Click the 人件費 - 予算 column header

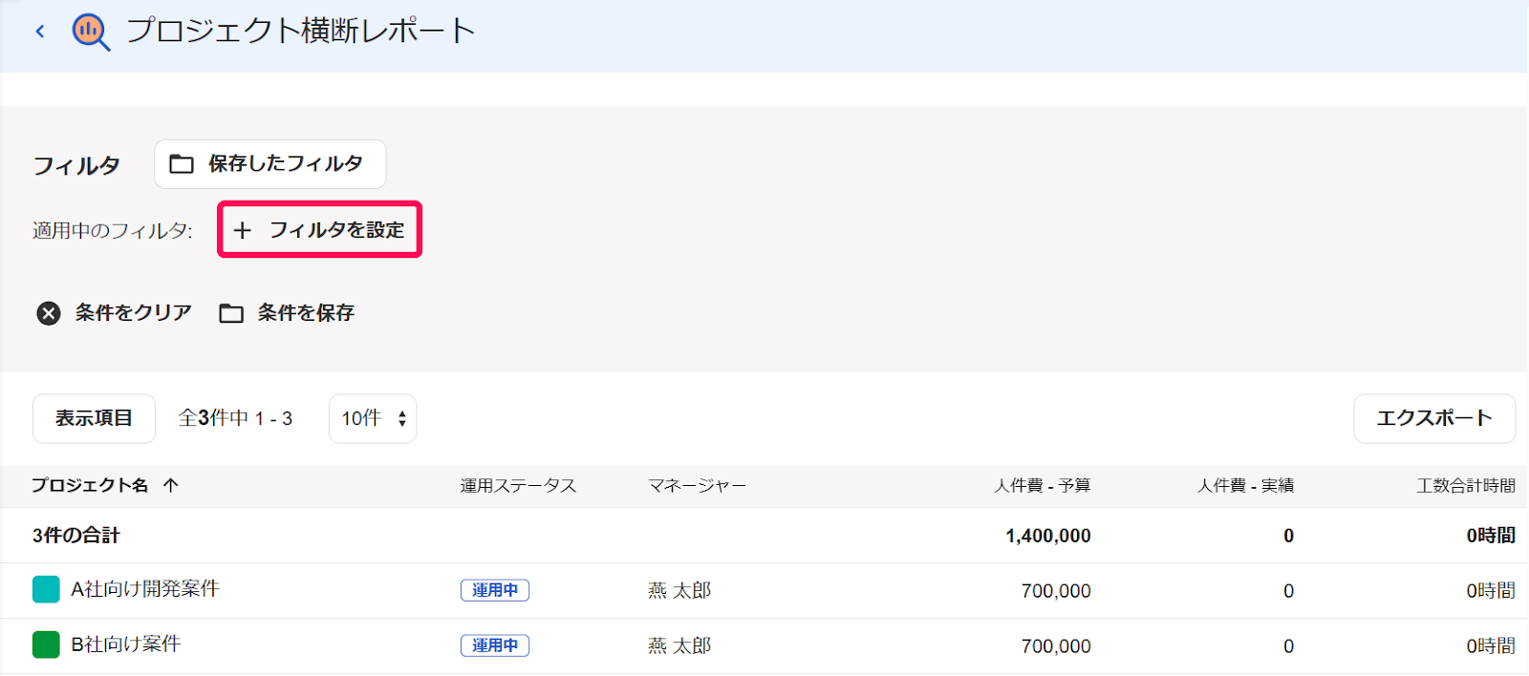(1043, 485)
